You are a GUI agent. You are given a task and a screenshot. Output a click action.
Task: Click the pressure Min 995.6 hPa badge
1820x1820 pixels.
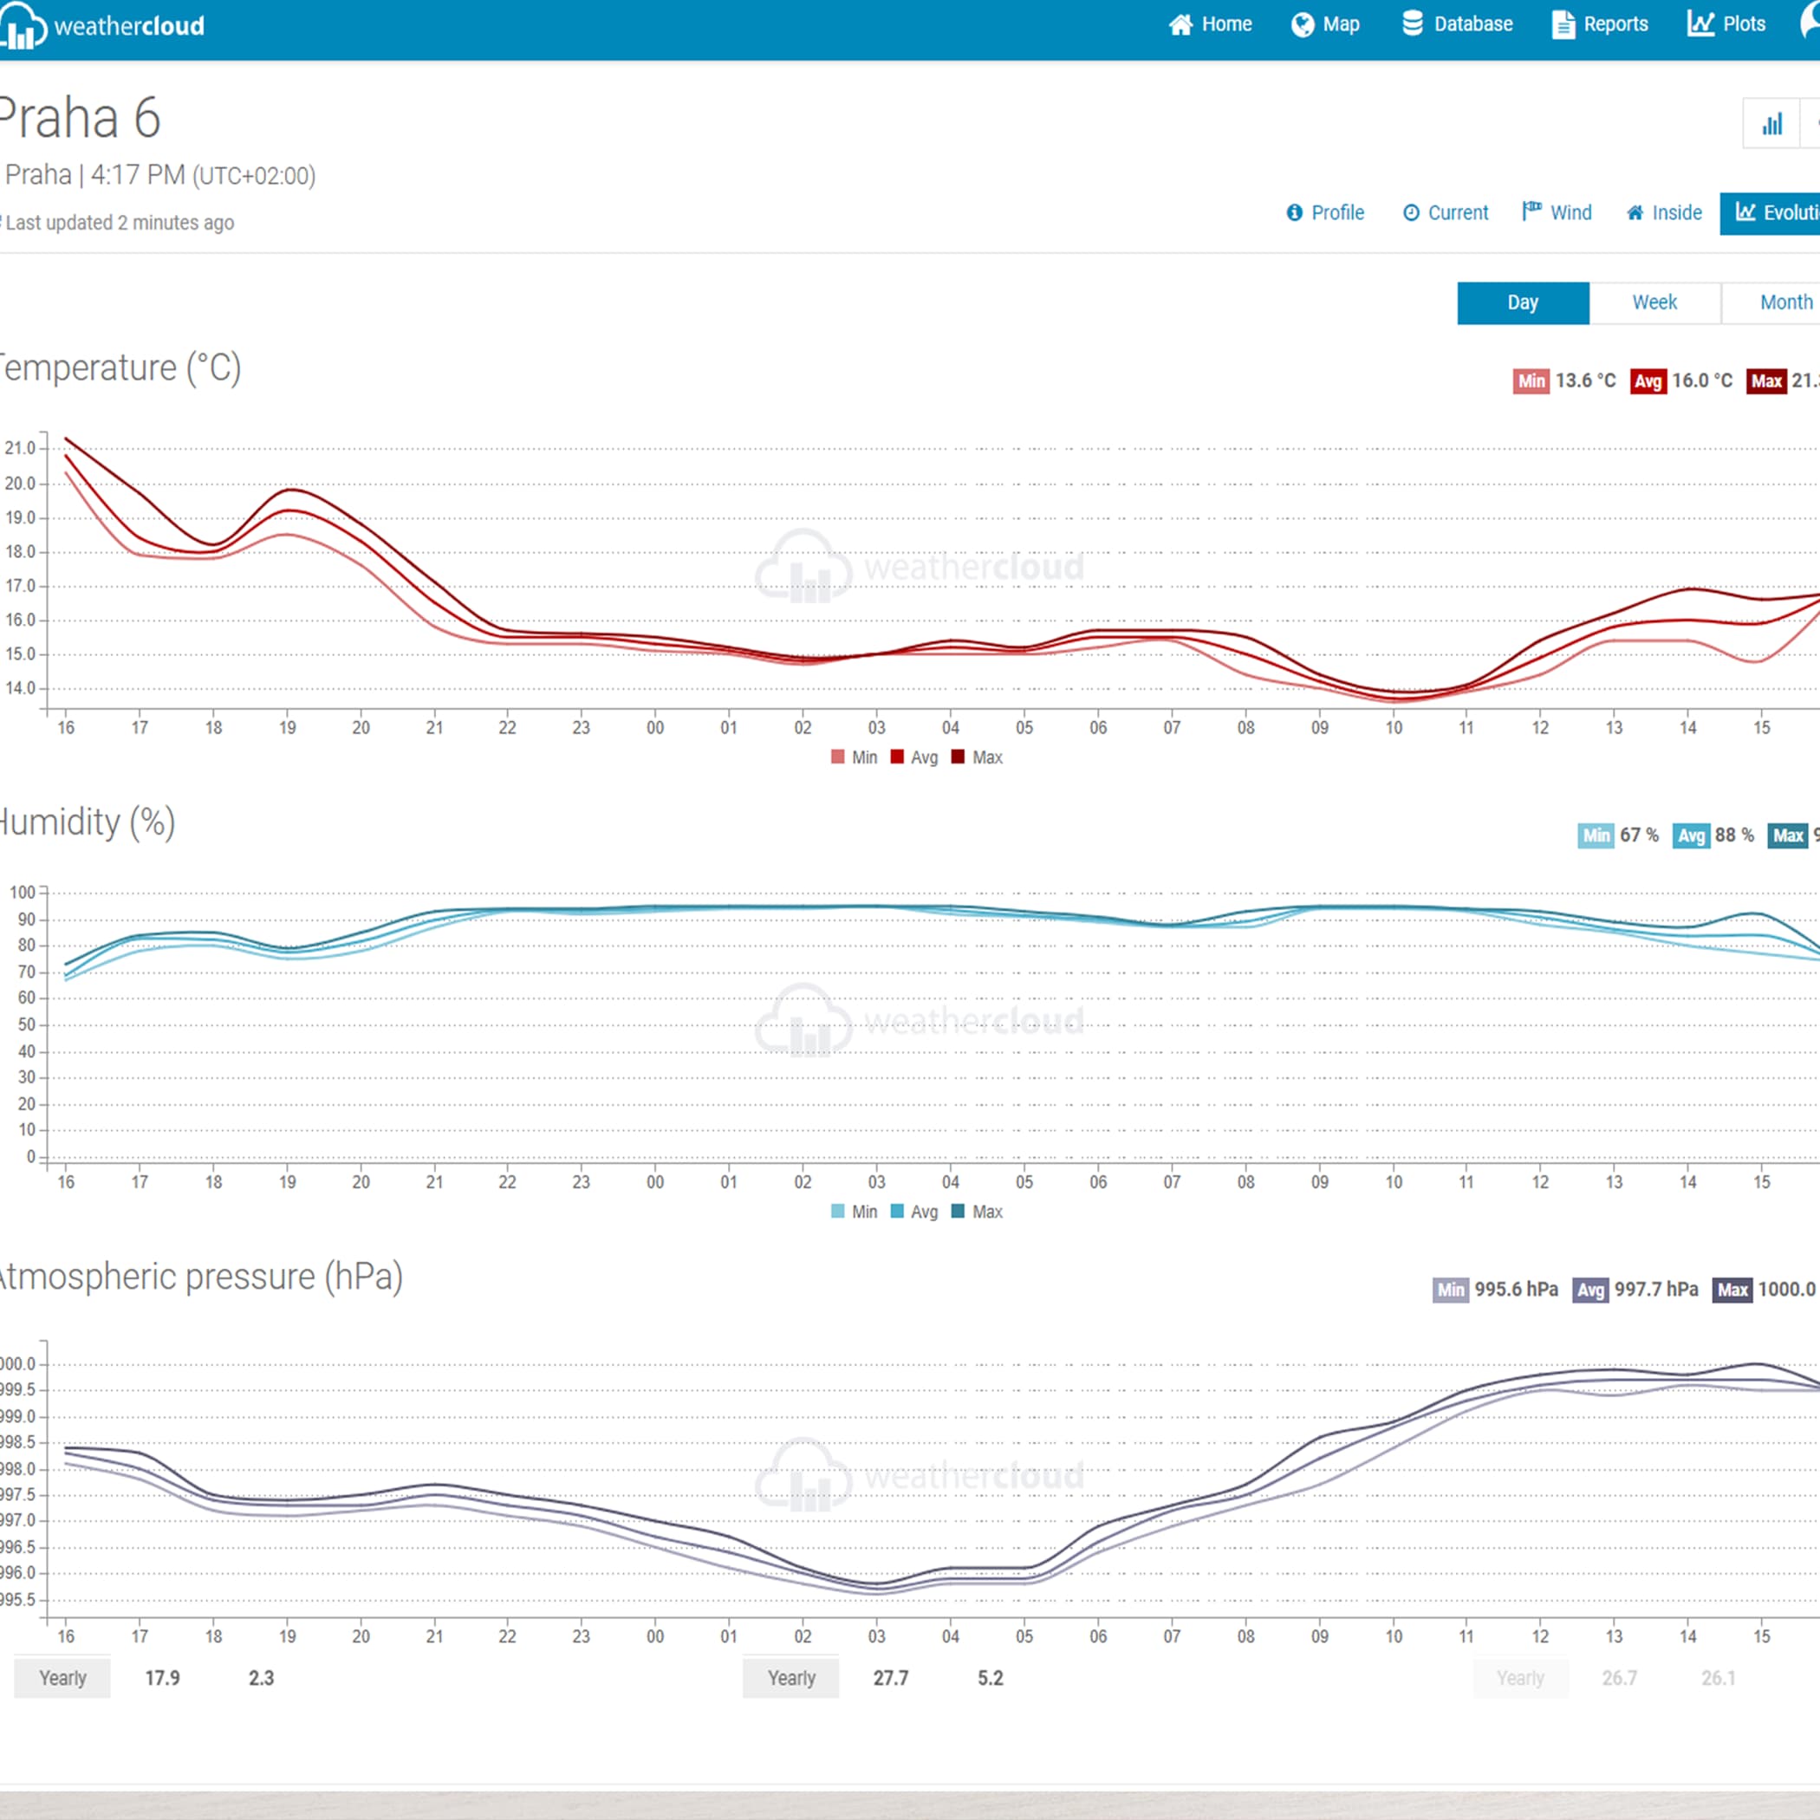coord(1496,1290)
